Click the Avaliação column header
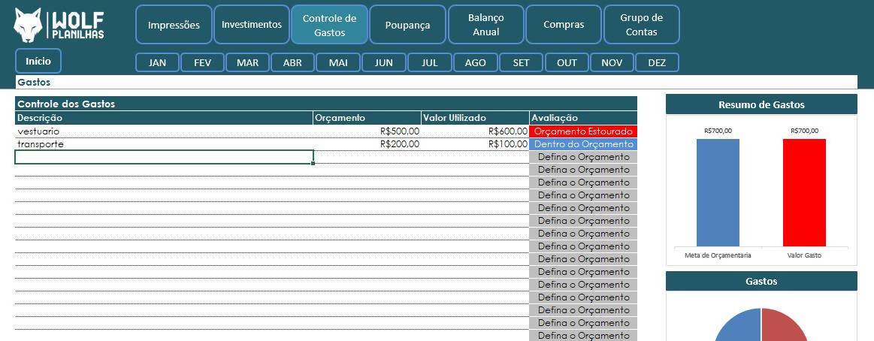The image size is (874, 341). (583, 118)
